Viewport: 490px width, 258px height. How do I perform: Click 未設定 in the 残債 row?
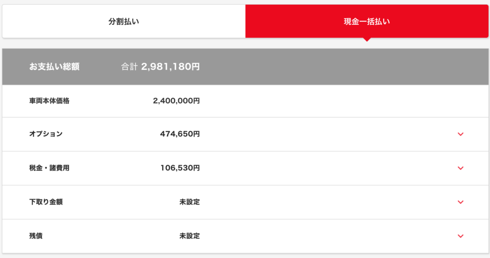189,236
